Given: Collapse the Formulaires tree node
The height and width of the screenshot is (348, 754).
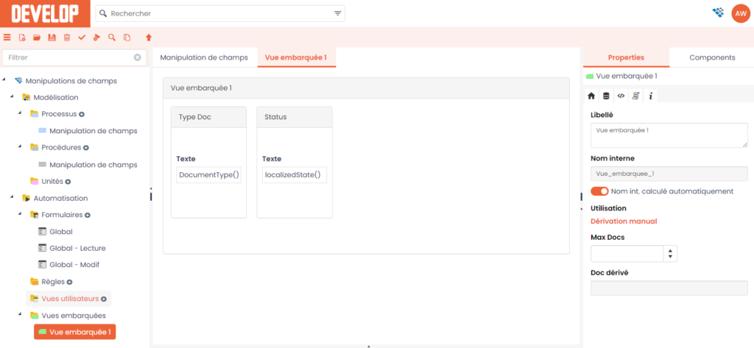Looking at the screenshot, I should [21, 215].
